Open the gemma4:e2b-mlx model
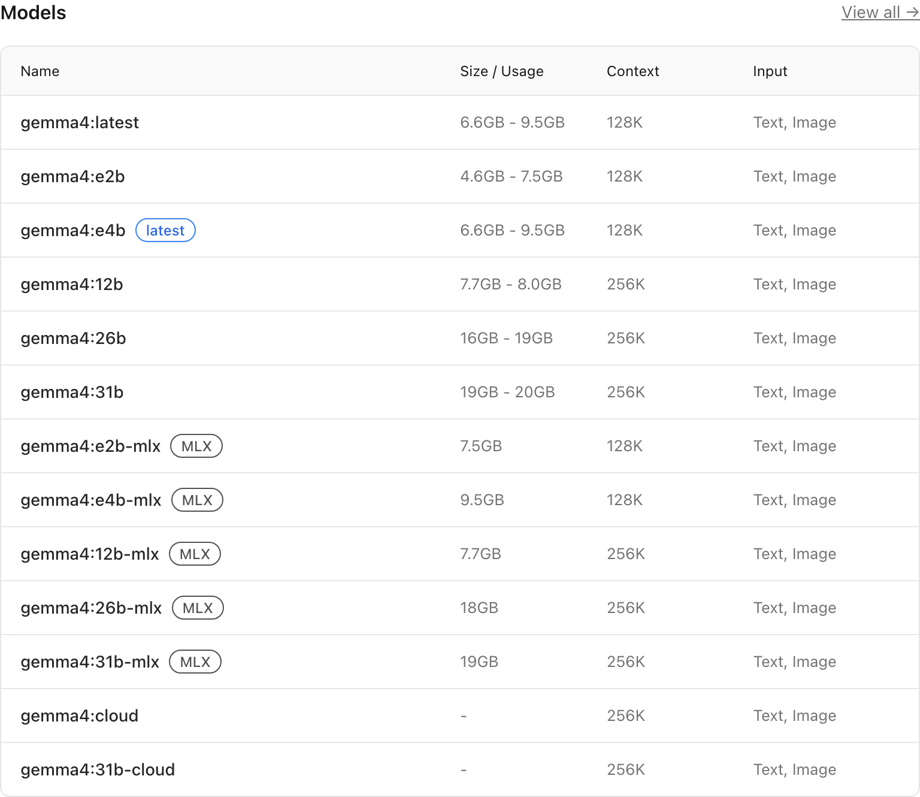The width and height of the screenshot is (920, 797). pos(90,446)
